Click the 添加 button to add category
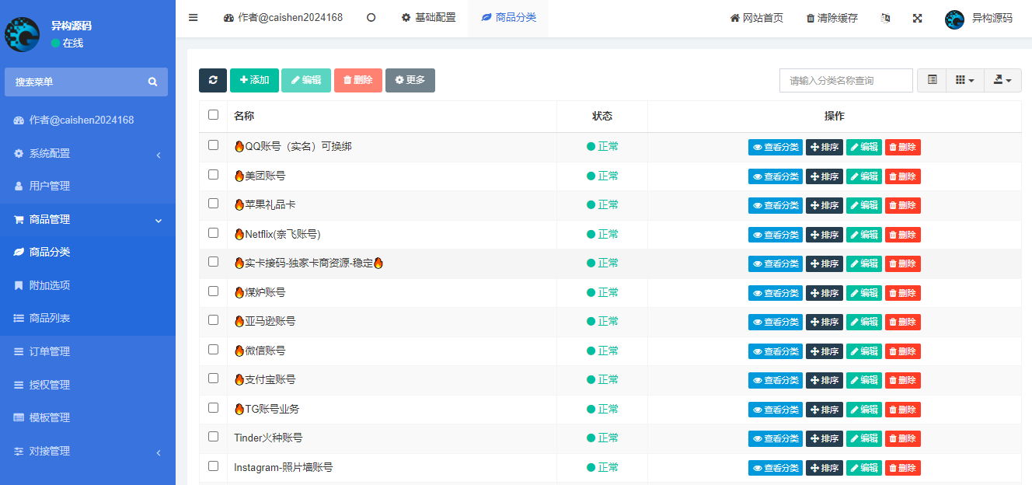 254,80
